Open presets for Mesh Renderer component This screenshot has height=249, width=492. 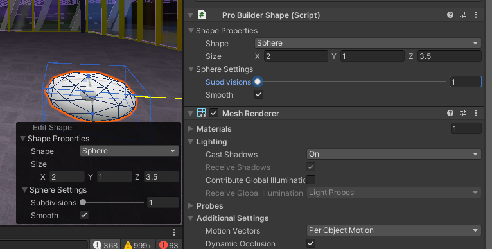coord(463,113)
